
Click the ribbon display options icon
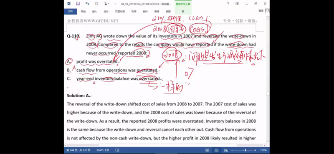pos(237,4)
